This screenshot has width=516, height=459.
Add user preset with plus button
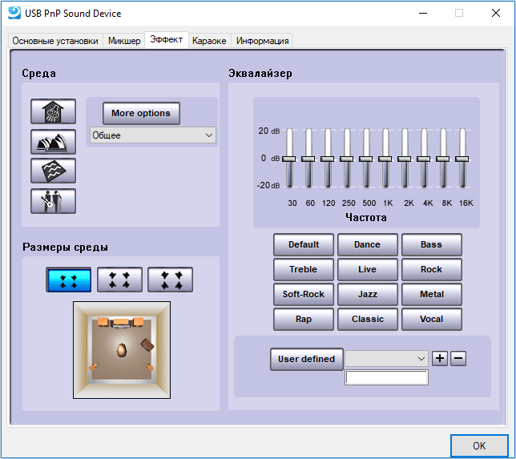click(x=440, y=358)
